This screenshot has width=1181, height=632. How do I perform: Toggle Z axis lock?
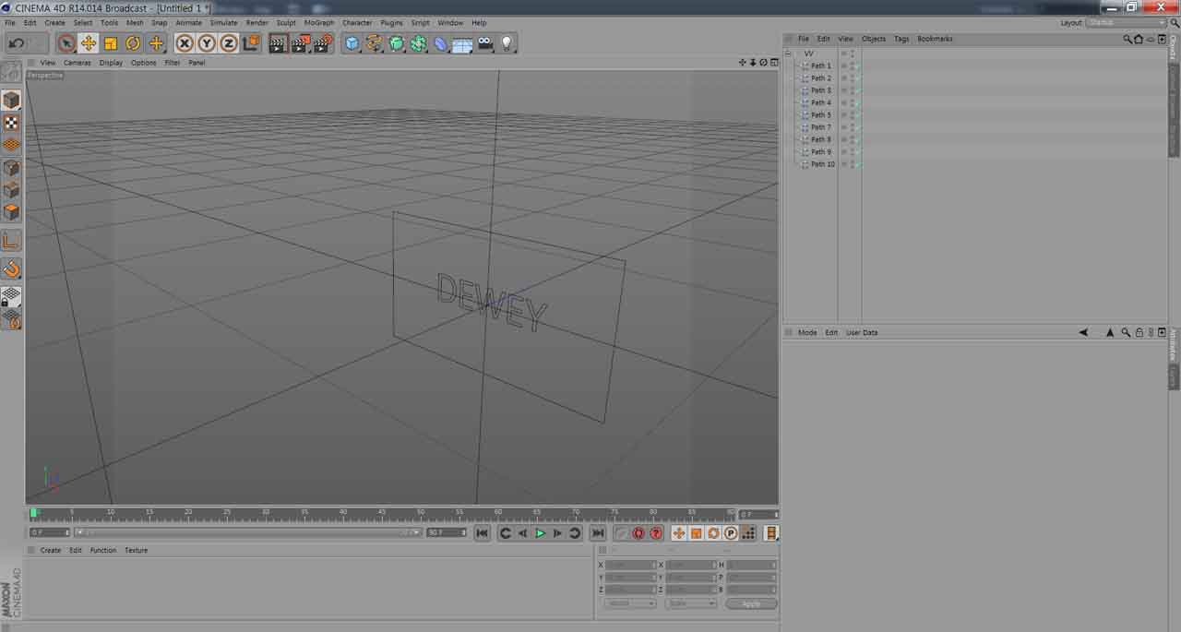229,43
